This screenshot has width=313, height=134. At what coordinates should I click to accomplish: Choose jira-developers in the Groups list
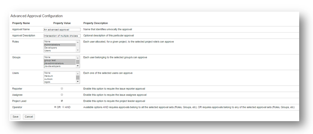tap(60, 66)
